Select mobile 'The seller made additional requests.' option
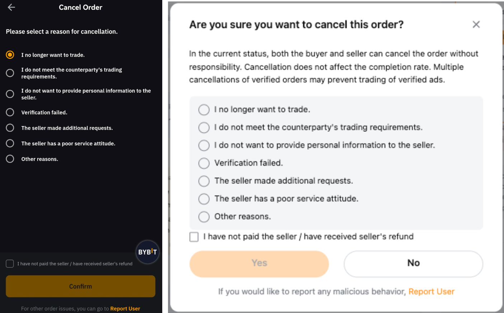Viewport: 504px width, 313px height. click(10, 128)
